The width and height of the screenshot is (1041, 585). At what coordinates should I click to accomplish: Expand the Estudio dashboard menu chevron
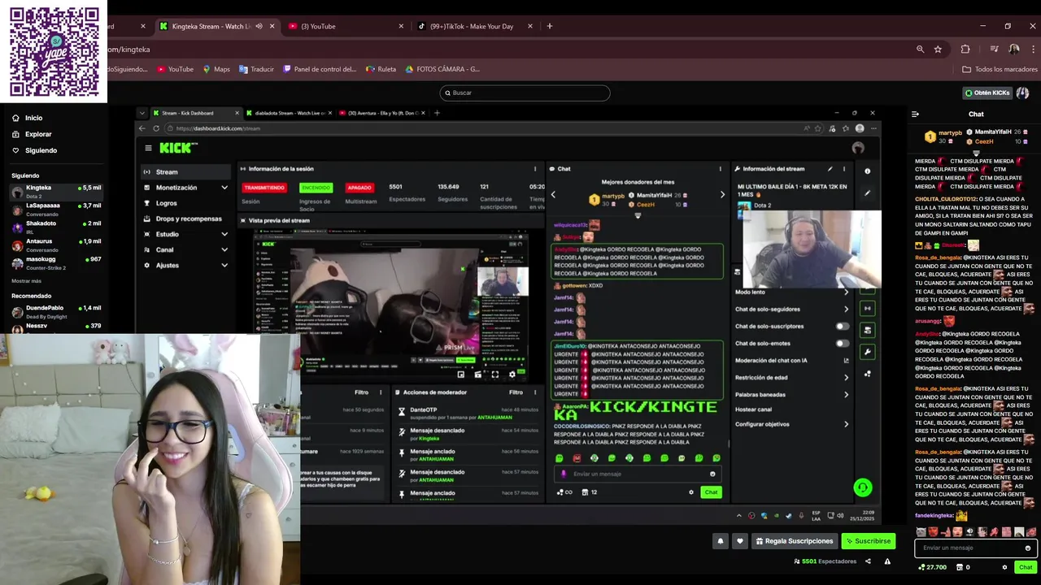click(x=224, y=234)
